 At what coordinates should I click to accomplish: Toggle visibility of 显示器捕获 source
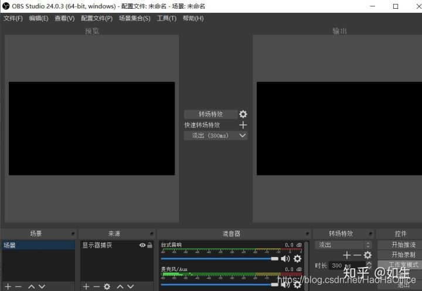142,245
